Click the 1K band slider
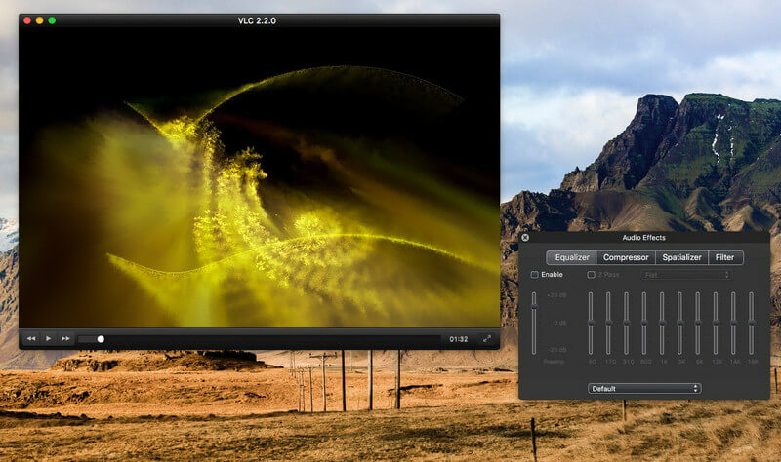This screenshot has width=781, height=462. coord(662,324)
